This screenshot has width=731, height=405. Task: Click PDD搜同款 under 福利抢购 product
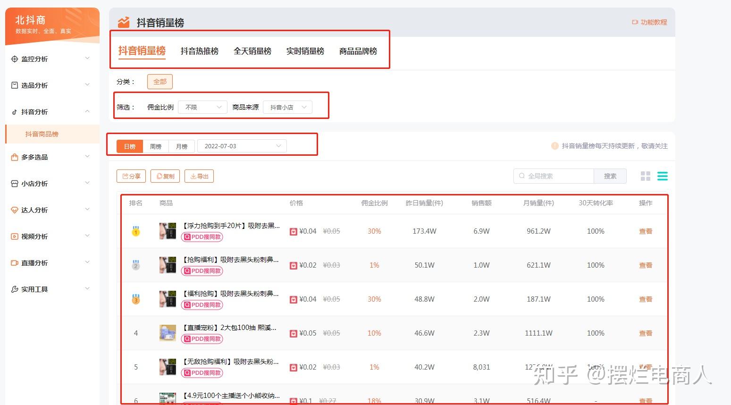click(202, 305)
